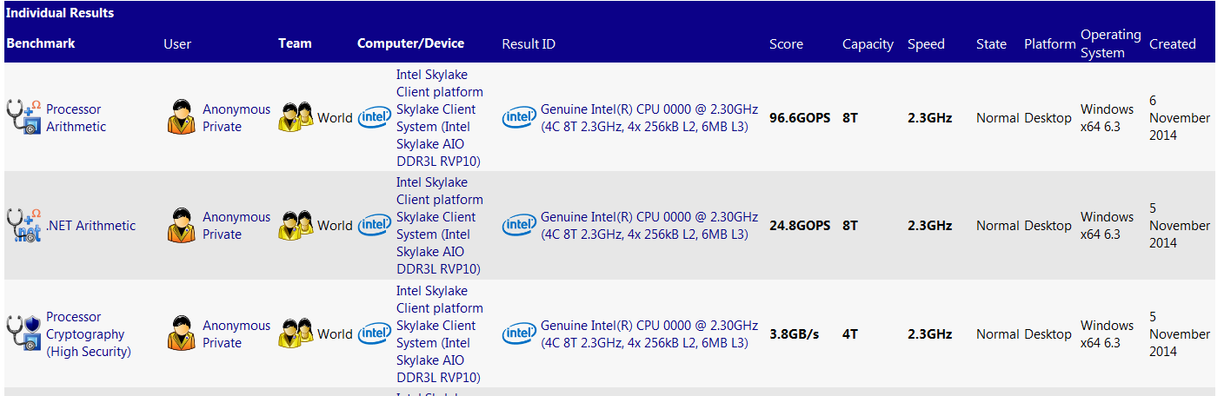Click user avatar icon in .NET Arithmetic row
1224x396 pixels.
tap(181, 226)
